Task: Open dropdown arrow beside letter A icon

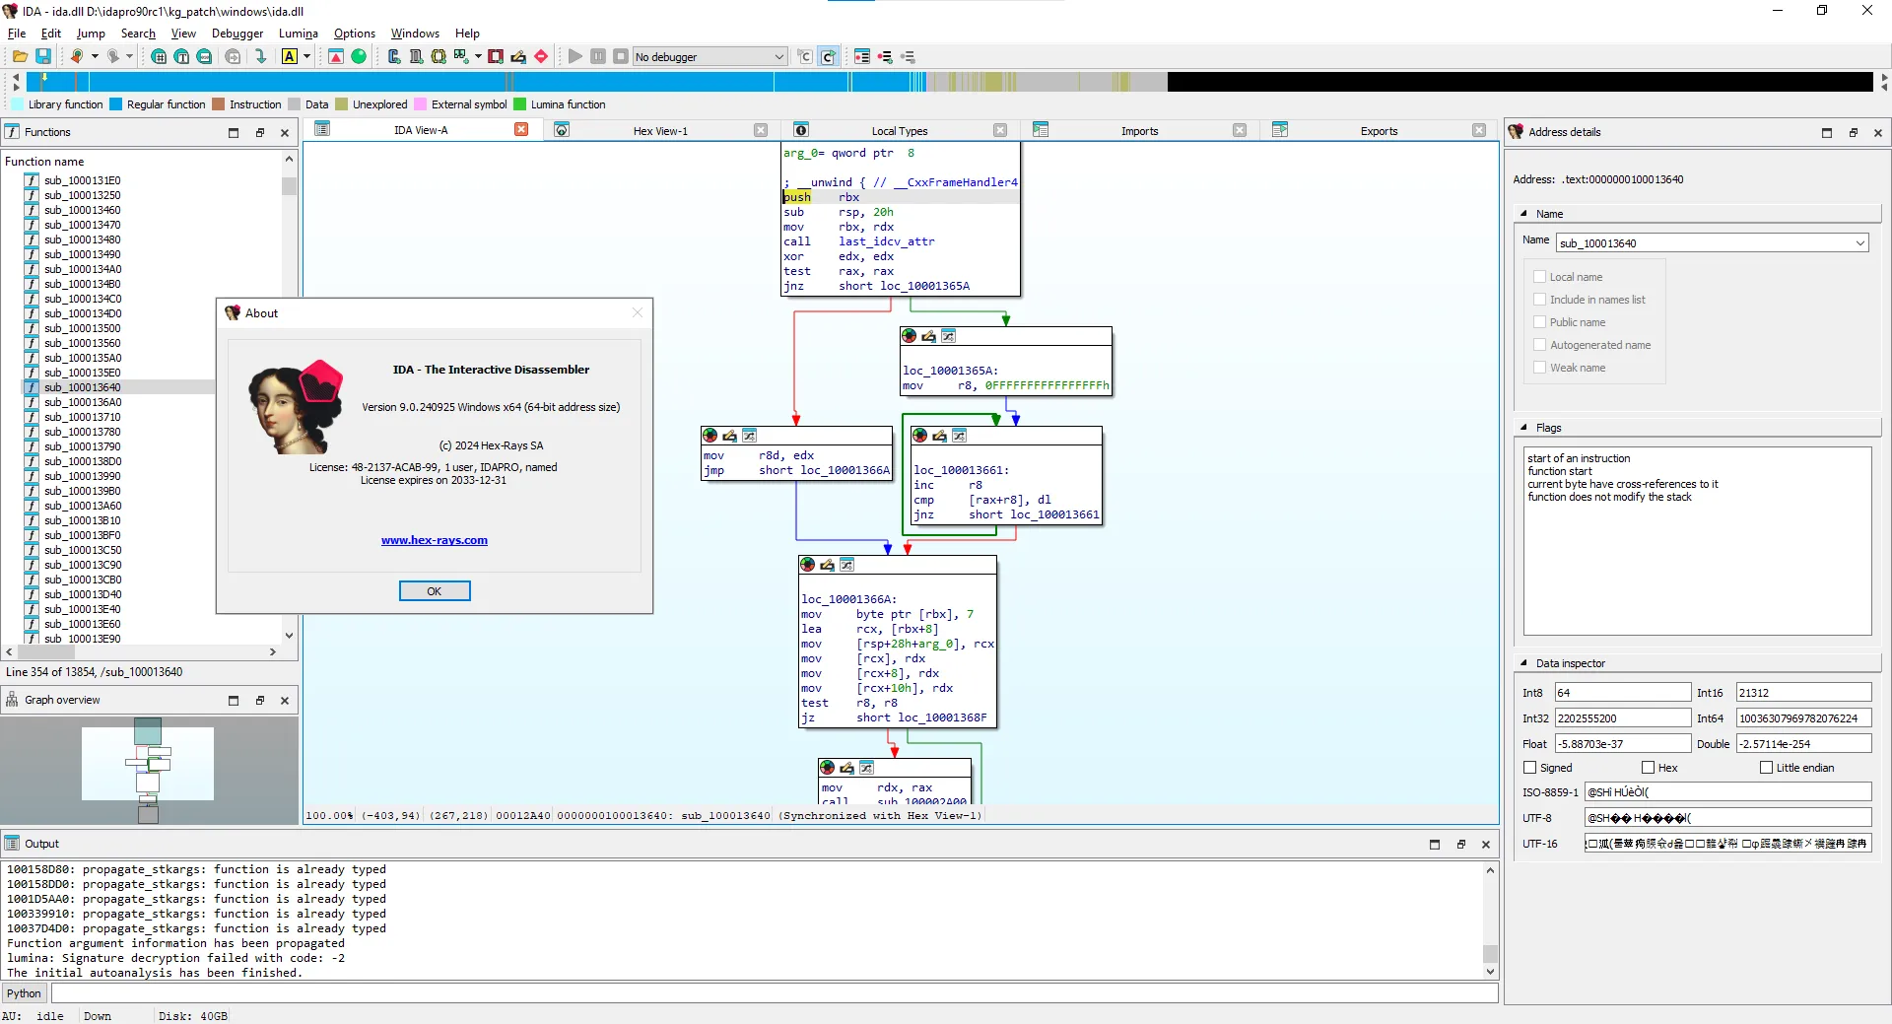Action: click(307, 57)
